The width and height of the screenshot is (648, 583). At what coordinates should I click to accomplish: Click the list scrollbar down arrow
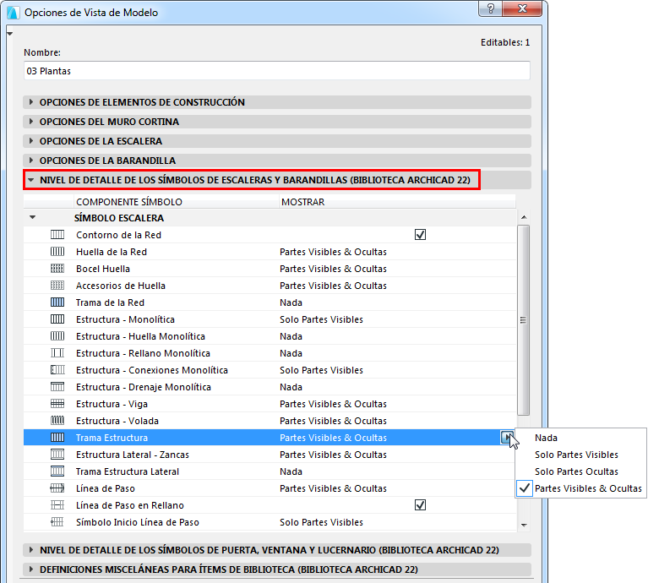pos(524,526)
